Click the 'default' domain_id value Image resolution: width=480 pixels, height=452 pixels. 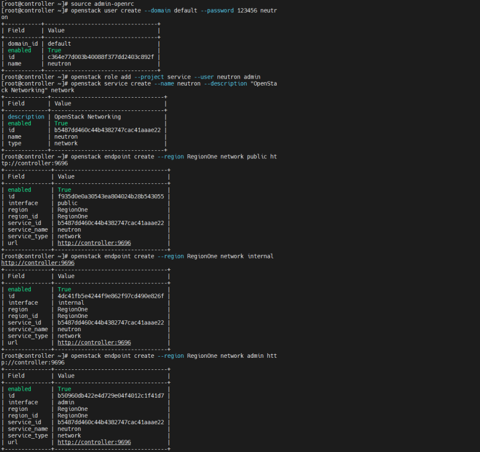click(59, 44)
